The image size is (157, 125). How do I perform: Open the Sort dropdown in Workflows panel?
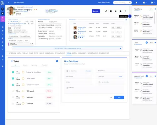tap(151, 9)
